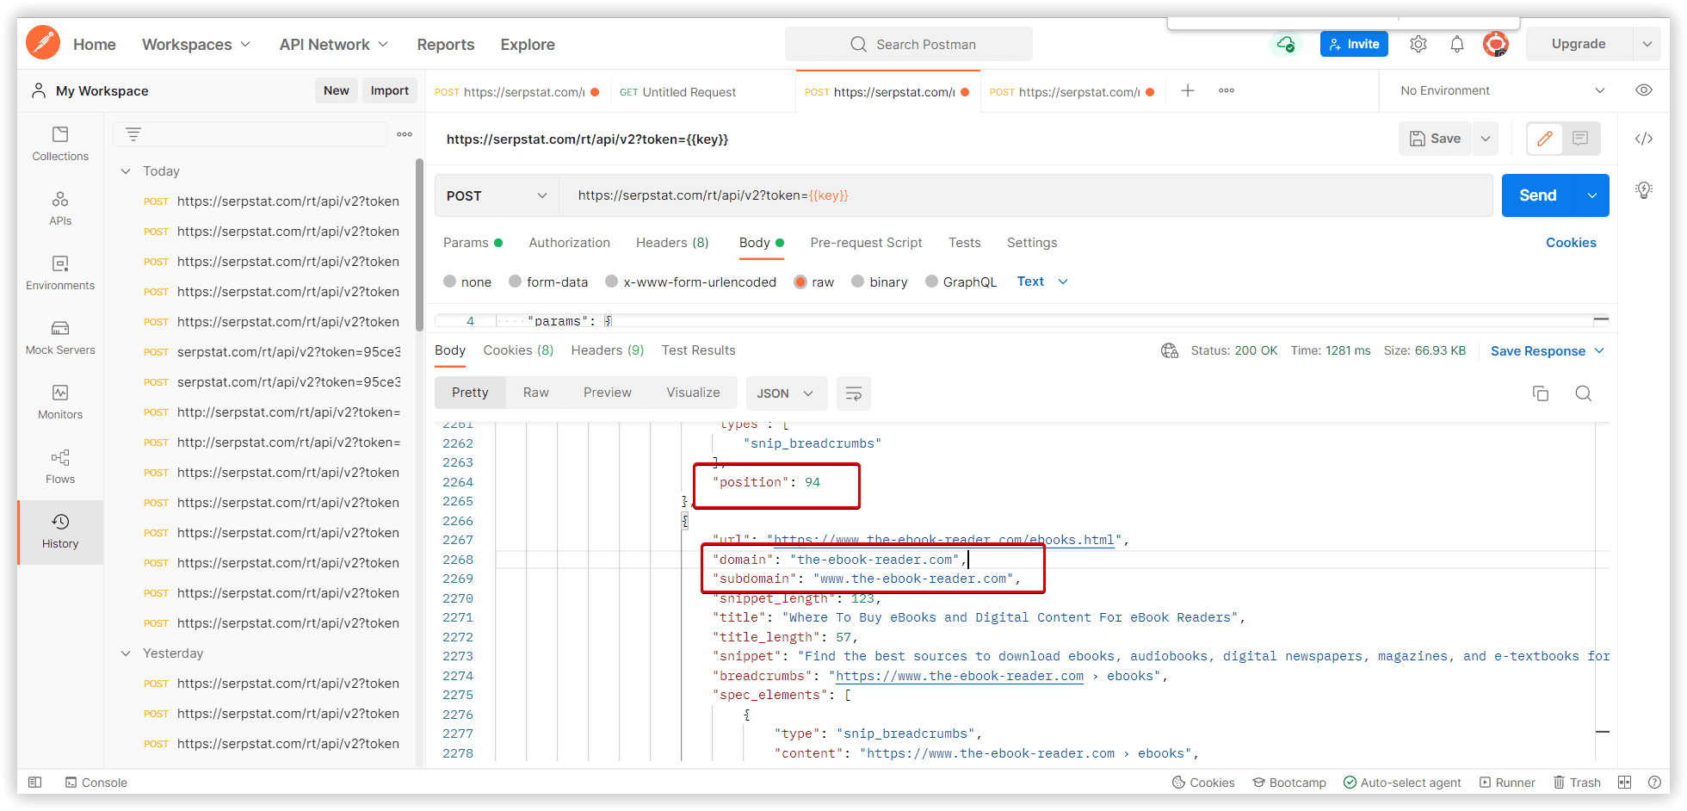Screen dimensions: 1687x811
Task: Click the request URL input field
Action: point(1026,195)
